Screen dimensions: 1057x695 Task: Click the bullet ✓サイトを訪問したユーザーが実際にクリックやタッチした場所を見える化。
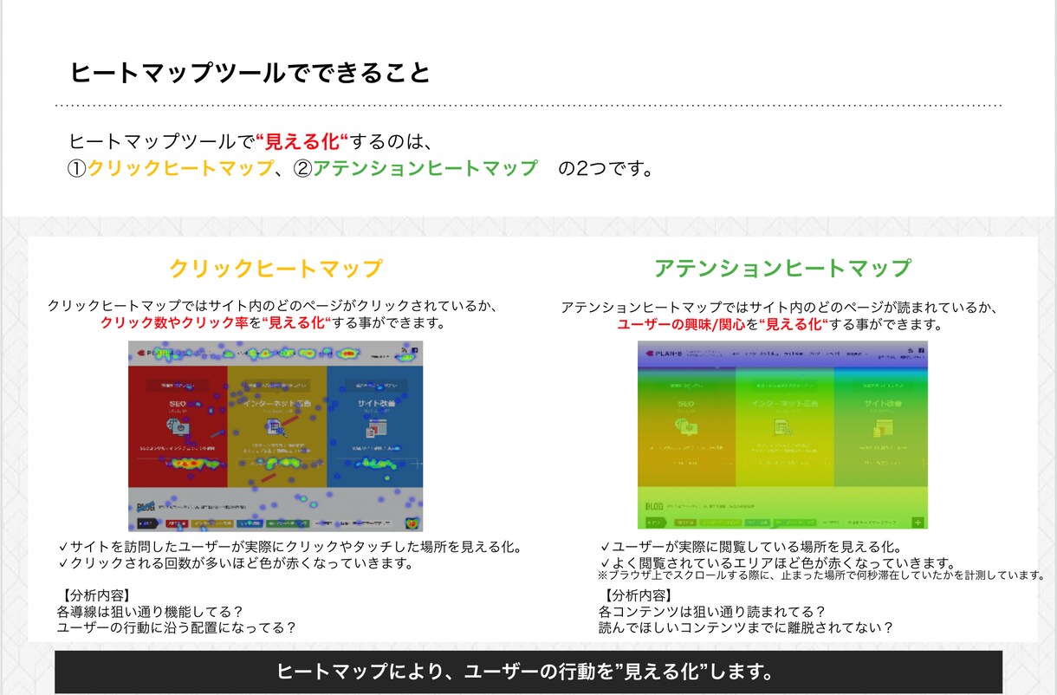point(290,548)
